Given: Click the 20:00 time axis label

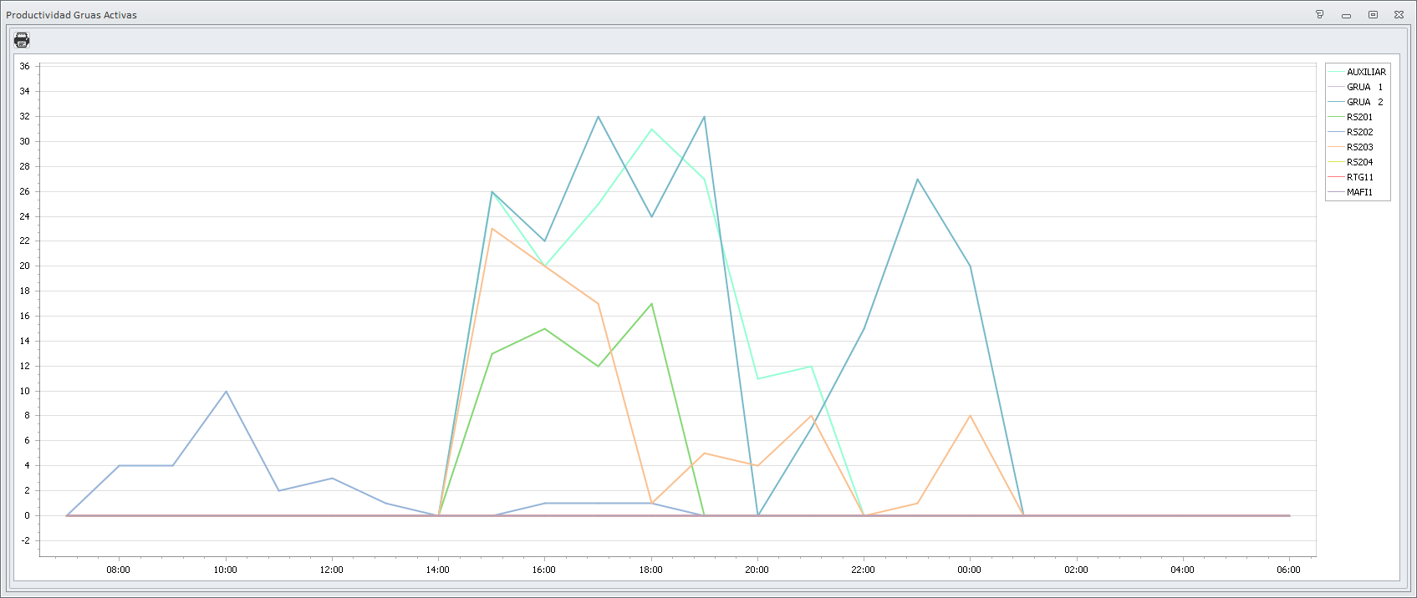Looking at the screenshot, I should click(x=757, y=570).
